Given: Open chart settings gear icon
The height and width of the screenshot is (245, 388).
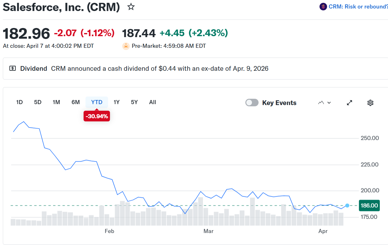Looking at the screenshot, I should [370, 103].
